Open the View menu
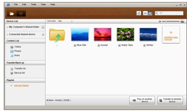The height and width of the screenshot is (111, 187). point(43,4)
